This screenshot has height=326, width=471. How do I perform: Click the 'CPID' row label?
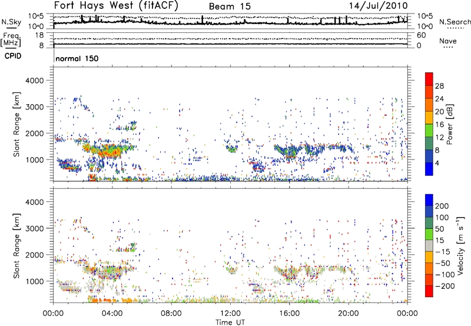coord(13,56)
